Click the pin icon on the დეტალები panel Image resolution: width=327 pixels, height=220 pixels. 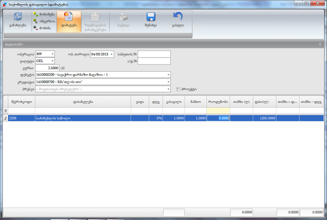(x=320, y=44)
